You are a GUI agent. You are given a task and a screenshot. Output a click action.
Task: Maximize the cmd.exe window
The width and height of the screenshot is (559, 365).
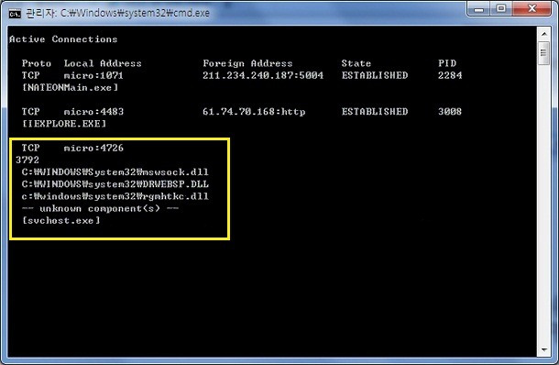[x=501, y=9]
